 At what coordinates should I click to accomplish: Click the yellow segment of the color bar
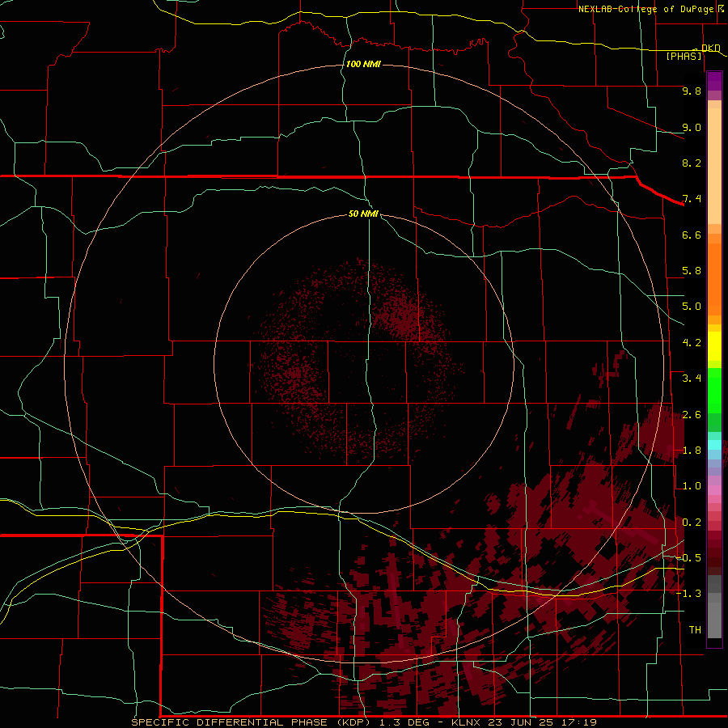point(714,346)
